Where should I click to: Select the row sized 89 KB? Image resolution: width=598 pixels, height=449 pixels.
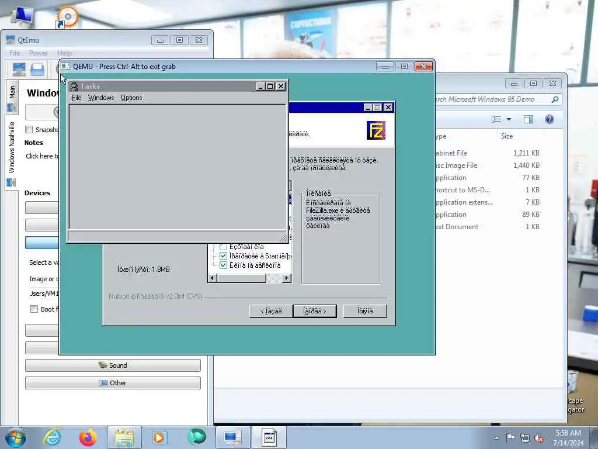488,215
